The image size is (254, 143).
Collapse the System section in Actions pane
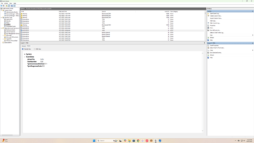click(x=253, y=11)
